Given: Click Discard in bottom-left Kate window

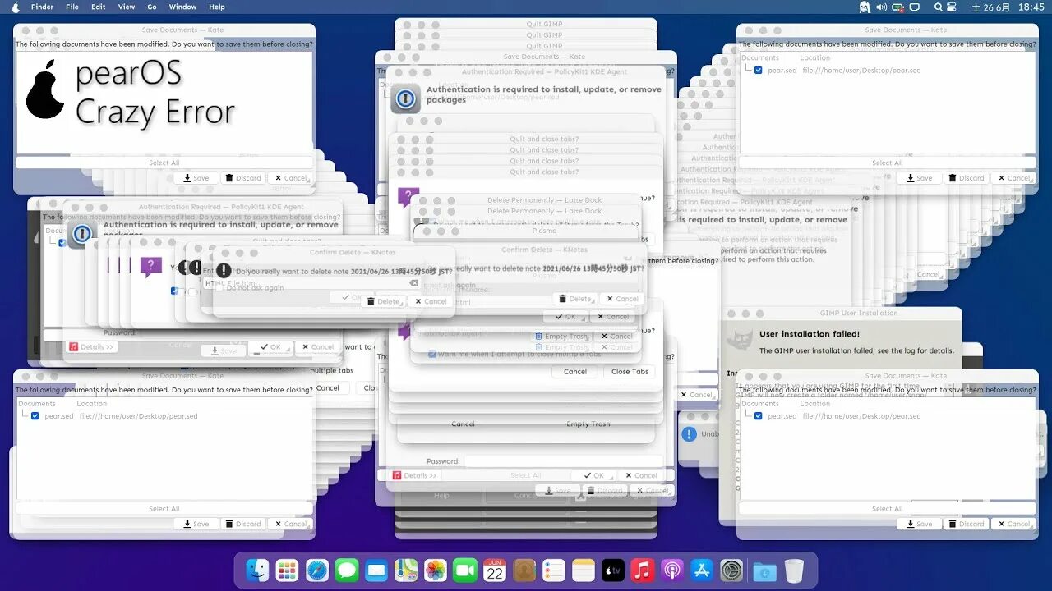Looking at the screenshot, I should pyautogui.click(x=242, y=524).
